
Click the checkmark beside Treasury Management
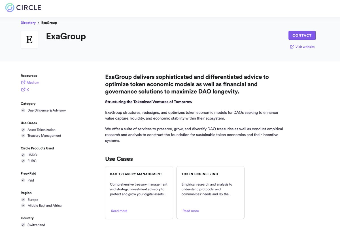(x=23, y=136)
